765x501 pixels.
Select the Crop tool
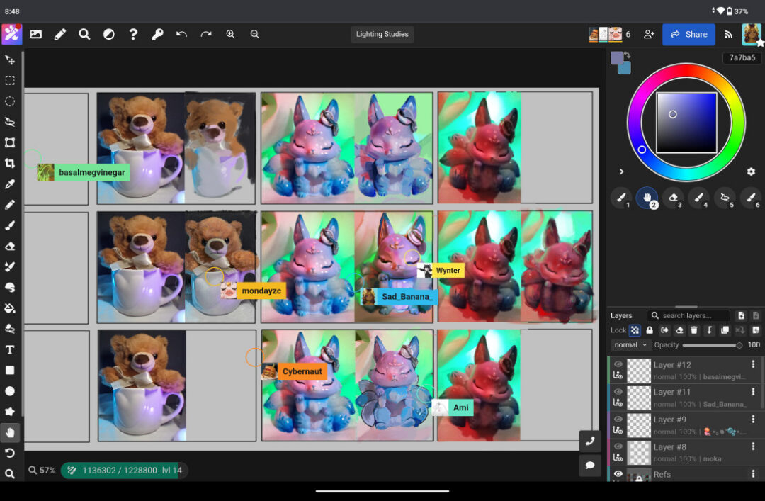click(x=10, y=164)
